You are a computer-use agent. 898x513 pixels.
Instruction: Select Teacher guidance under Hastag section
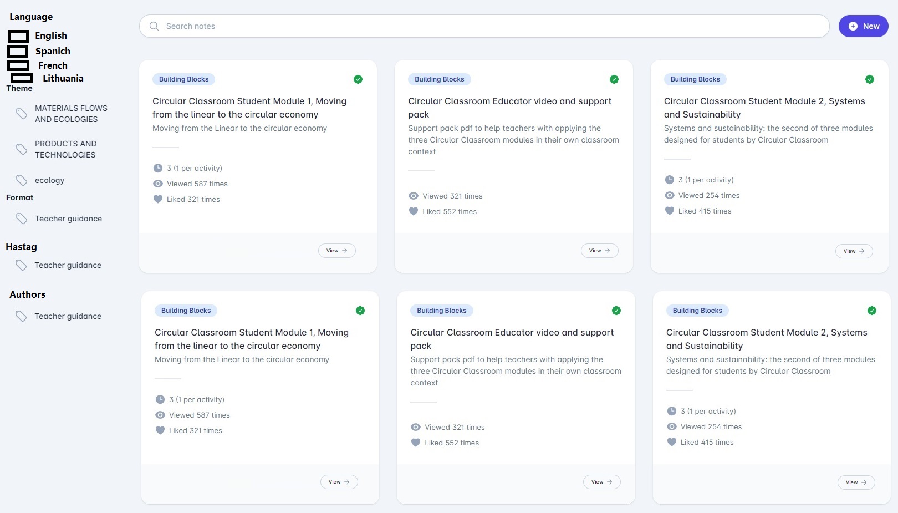(68, 265)
